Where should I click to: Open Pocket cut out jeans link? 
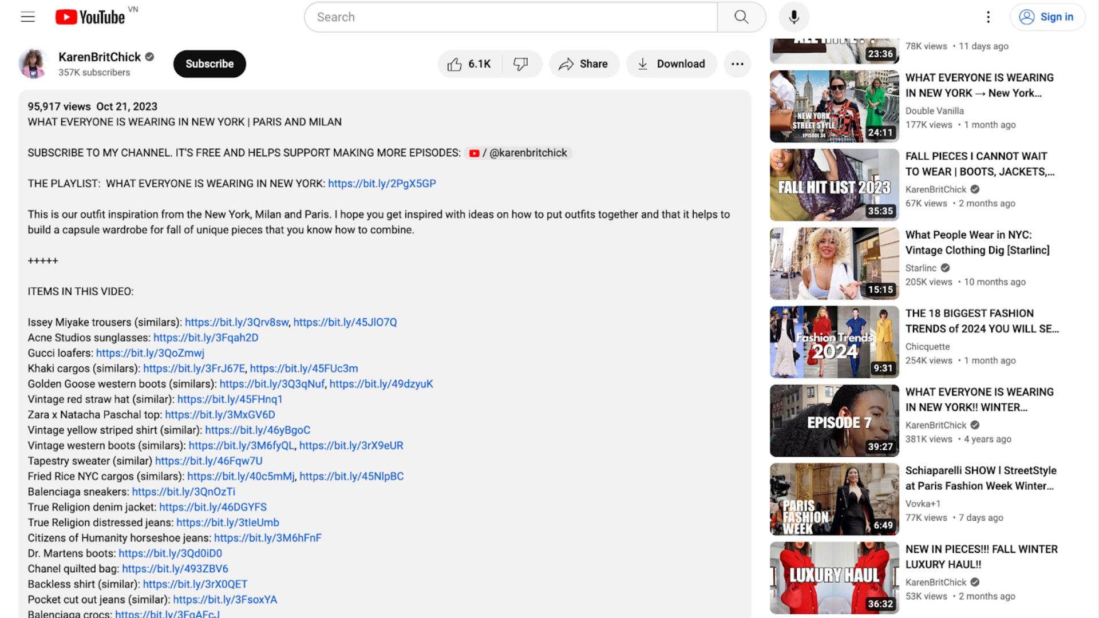coord(225,600)
